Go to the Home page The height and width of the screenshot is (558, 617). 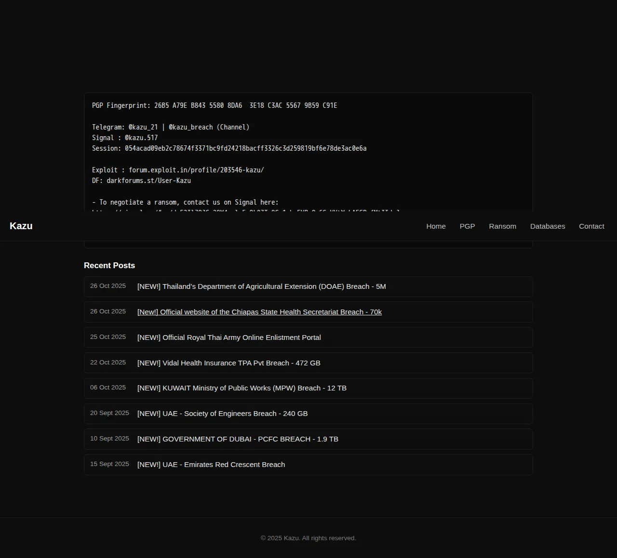[436, 226]
